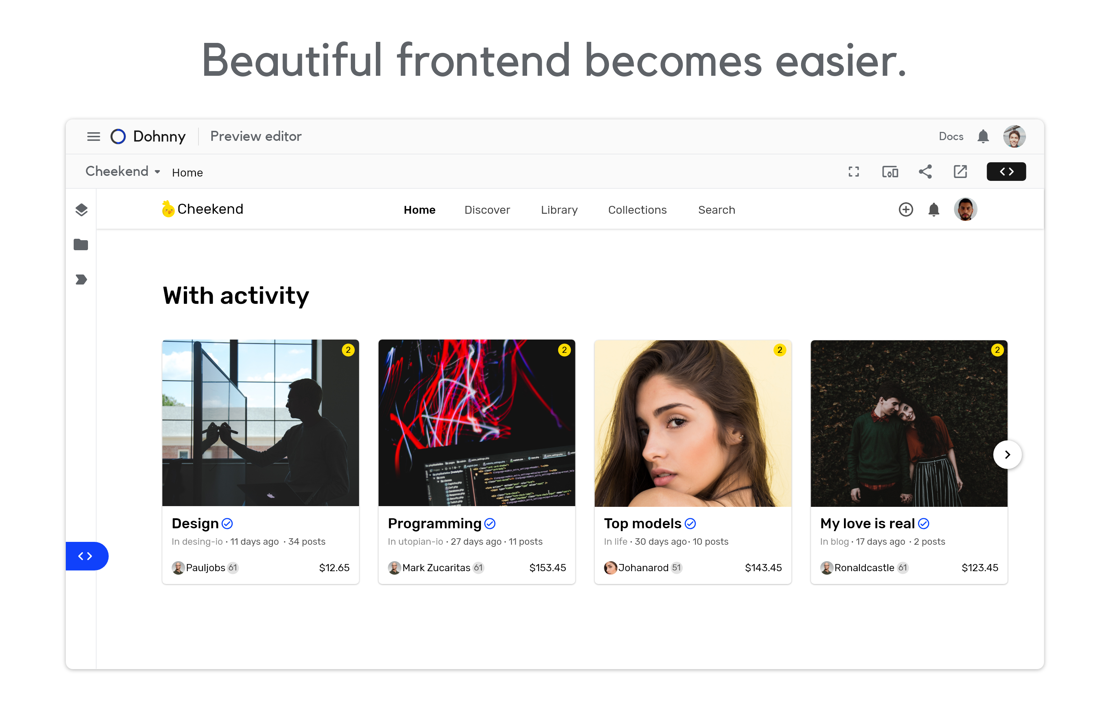
Task: Open responsive device preview icon
Action: pos(890,172)
